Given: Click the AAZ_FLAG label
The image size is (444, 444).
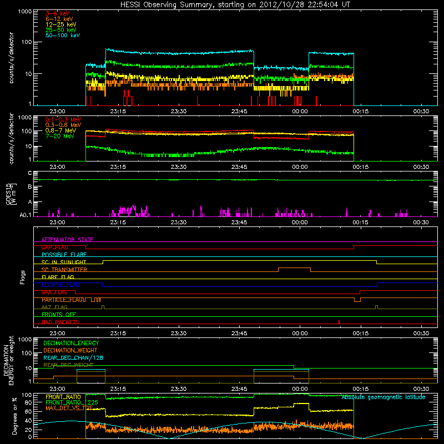Looking at the screenshot, I should tap(54, 307).
